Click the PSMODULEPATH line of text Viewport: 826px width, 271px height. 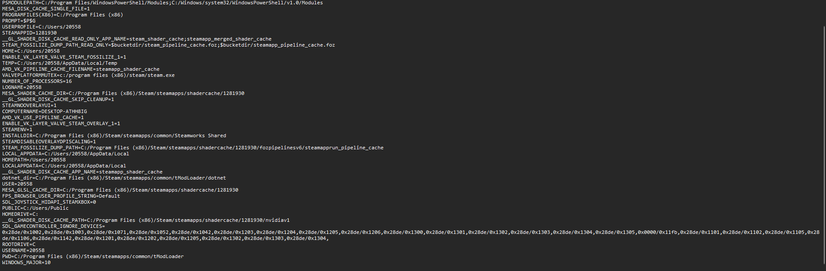[x=162, y=3]
